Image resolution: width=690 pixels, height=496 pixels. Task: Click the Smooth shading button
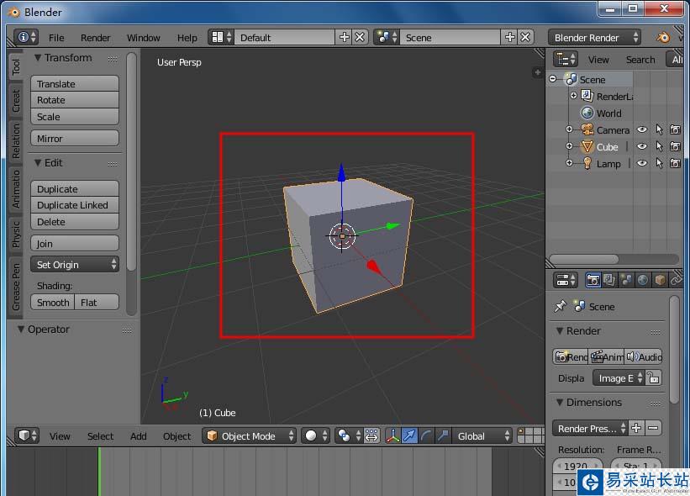pyautogui.click(x=53, y=303)
